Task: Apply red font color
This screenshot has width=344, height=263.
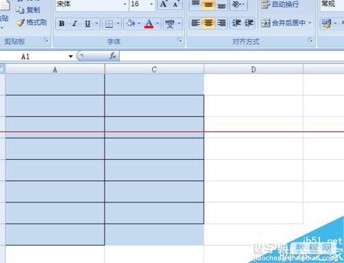Action: [x=149, y=23]
